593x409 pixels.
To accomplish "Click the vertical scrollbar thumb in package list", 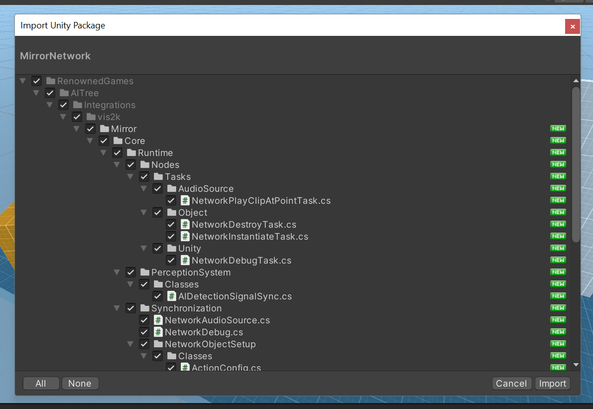I will 576,164.
